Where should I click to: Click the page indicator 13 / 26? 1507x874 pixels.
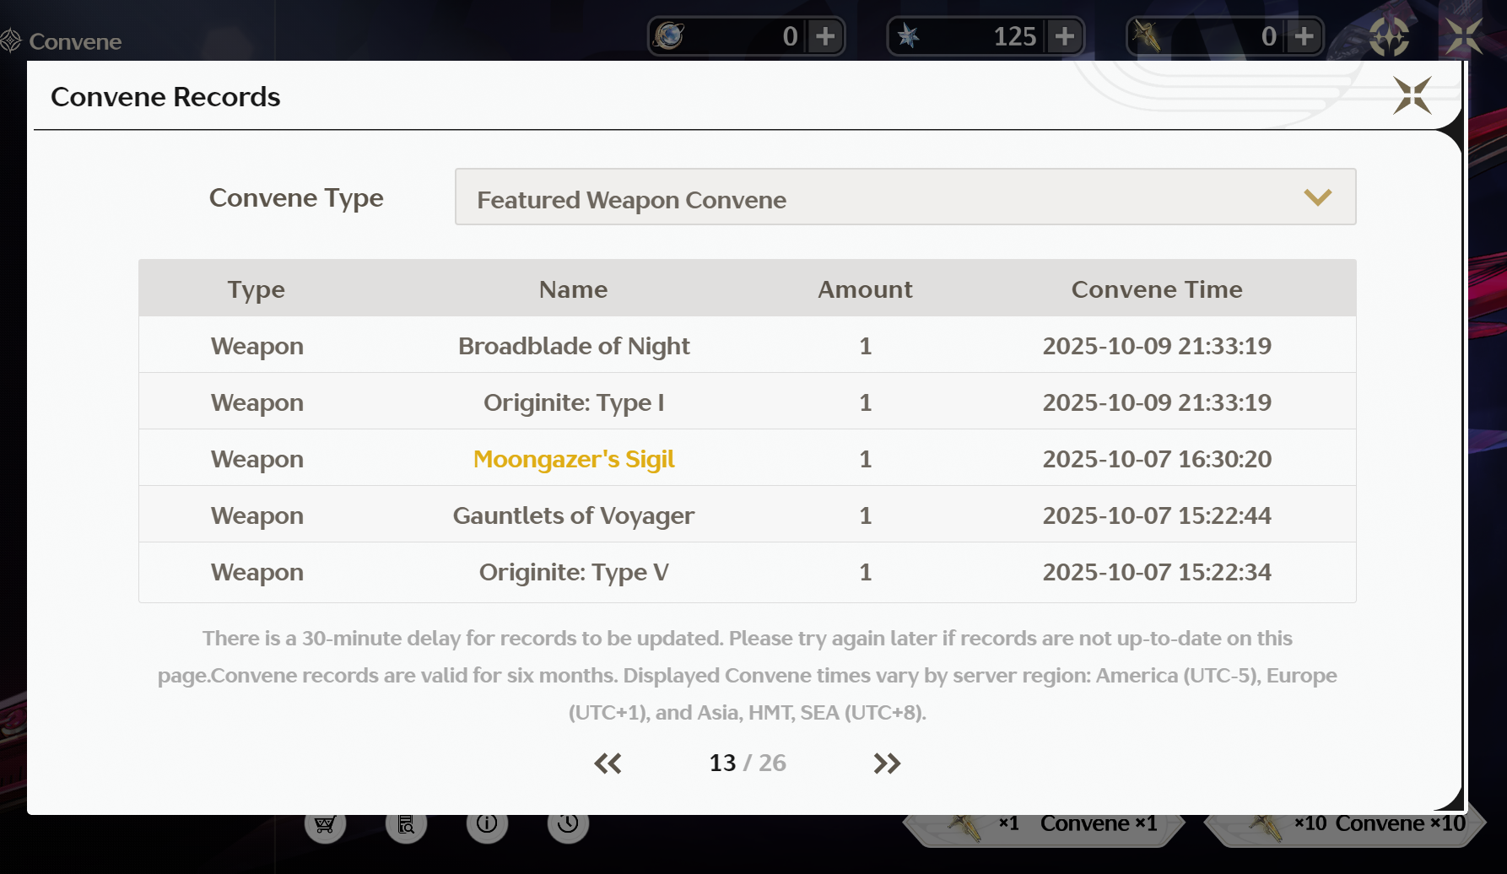point(747,763)
